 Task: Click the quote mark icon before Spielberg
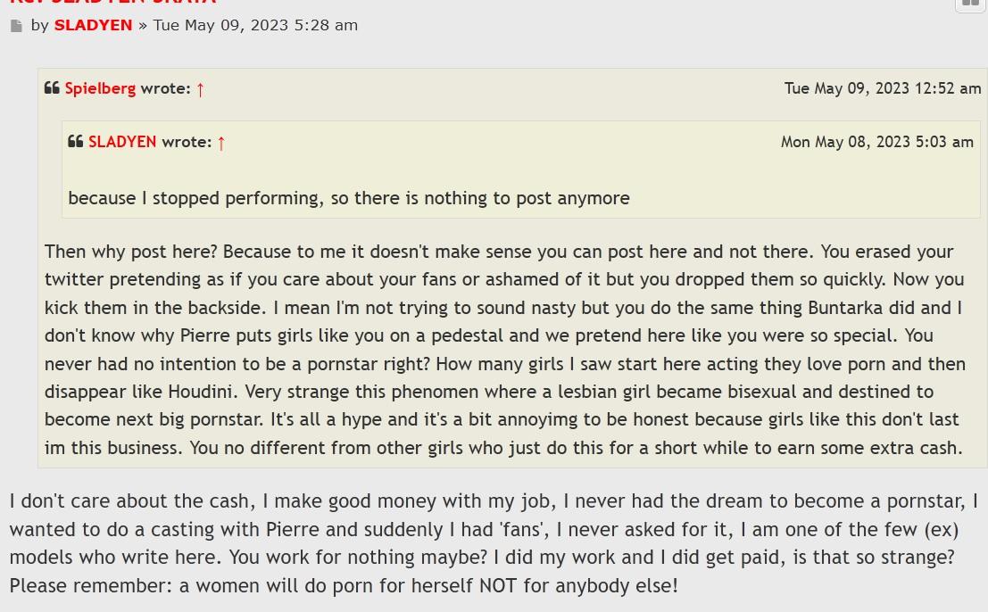coord(53,88)
